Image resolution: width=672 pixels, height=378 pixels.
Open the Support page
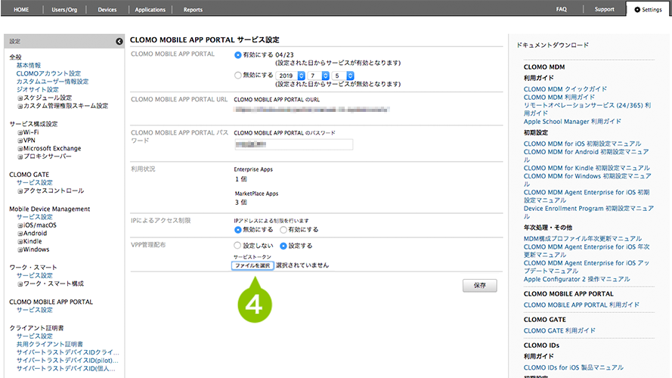[604, 9]
